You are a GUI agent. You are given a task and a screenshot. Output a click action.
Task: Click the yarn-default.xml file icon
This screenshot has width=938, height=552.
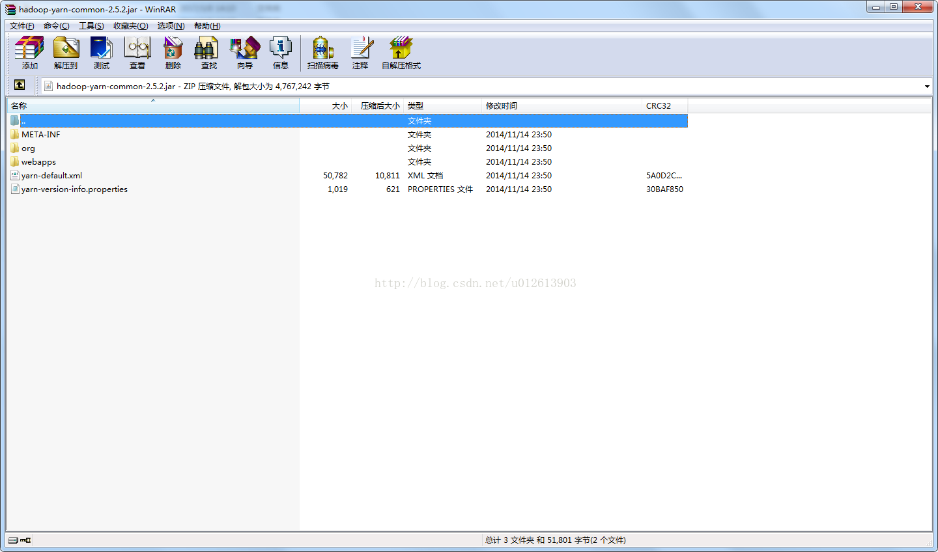coord(15,175)
